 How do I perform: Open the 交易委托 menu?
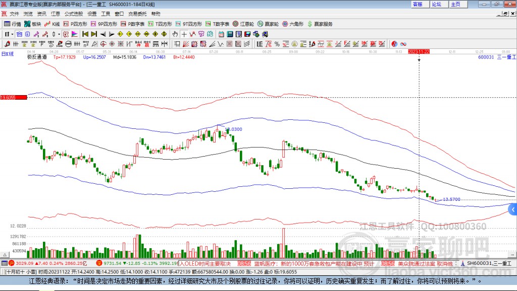click(x=136, y=14)
